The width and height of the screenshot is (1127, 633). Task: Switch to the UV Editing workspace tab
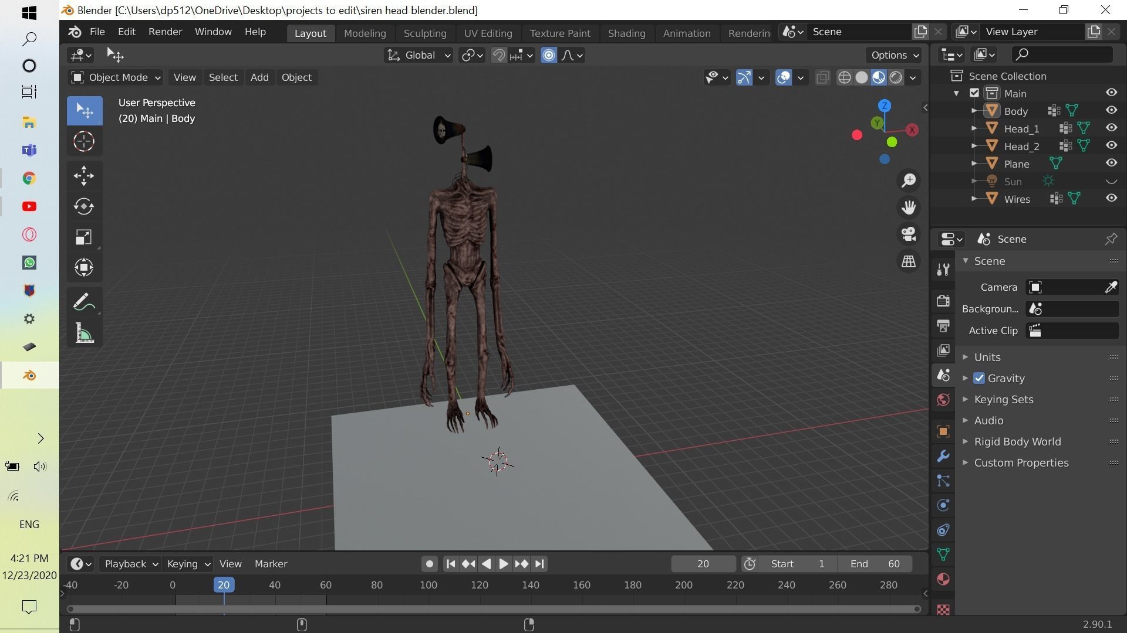tap(488, 33)
